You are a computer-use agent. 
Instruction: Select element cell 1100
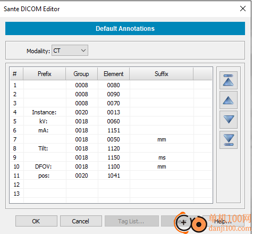point(114,166)
